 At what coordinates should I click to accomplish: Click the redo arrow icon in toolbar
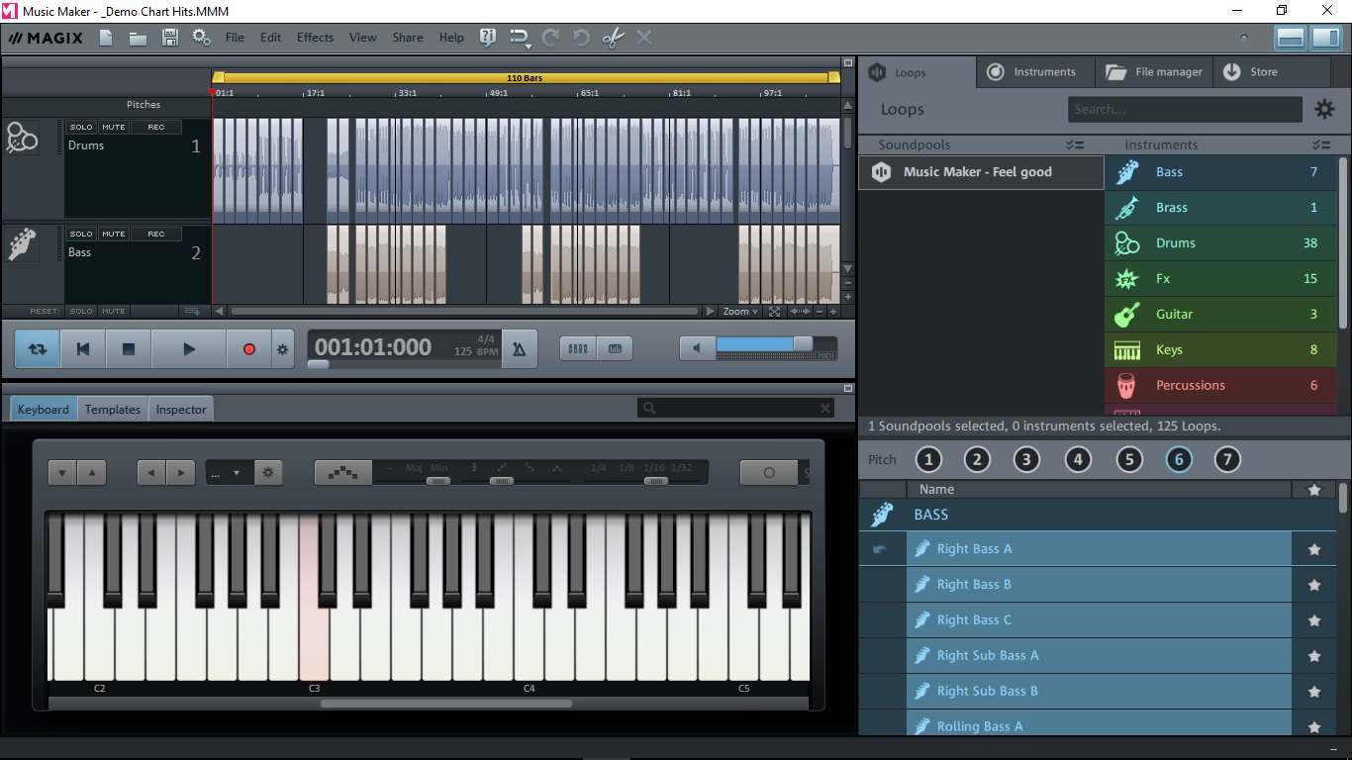coord(550,38)
